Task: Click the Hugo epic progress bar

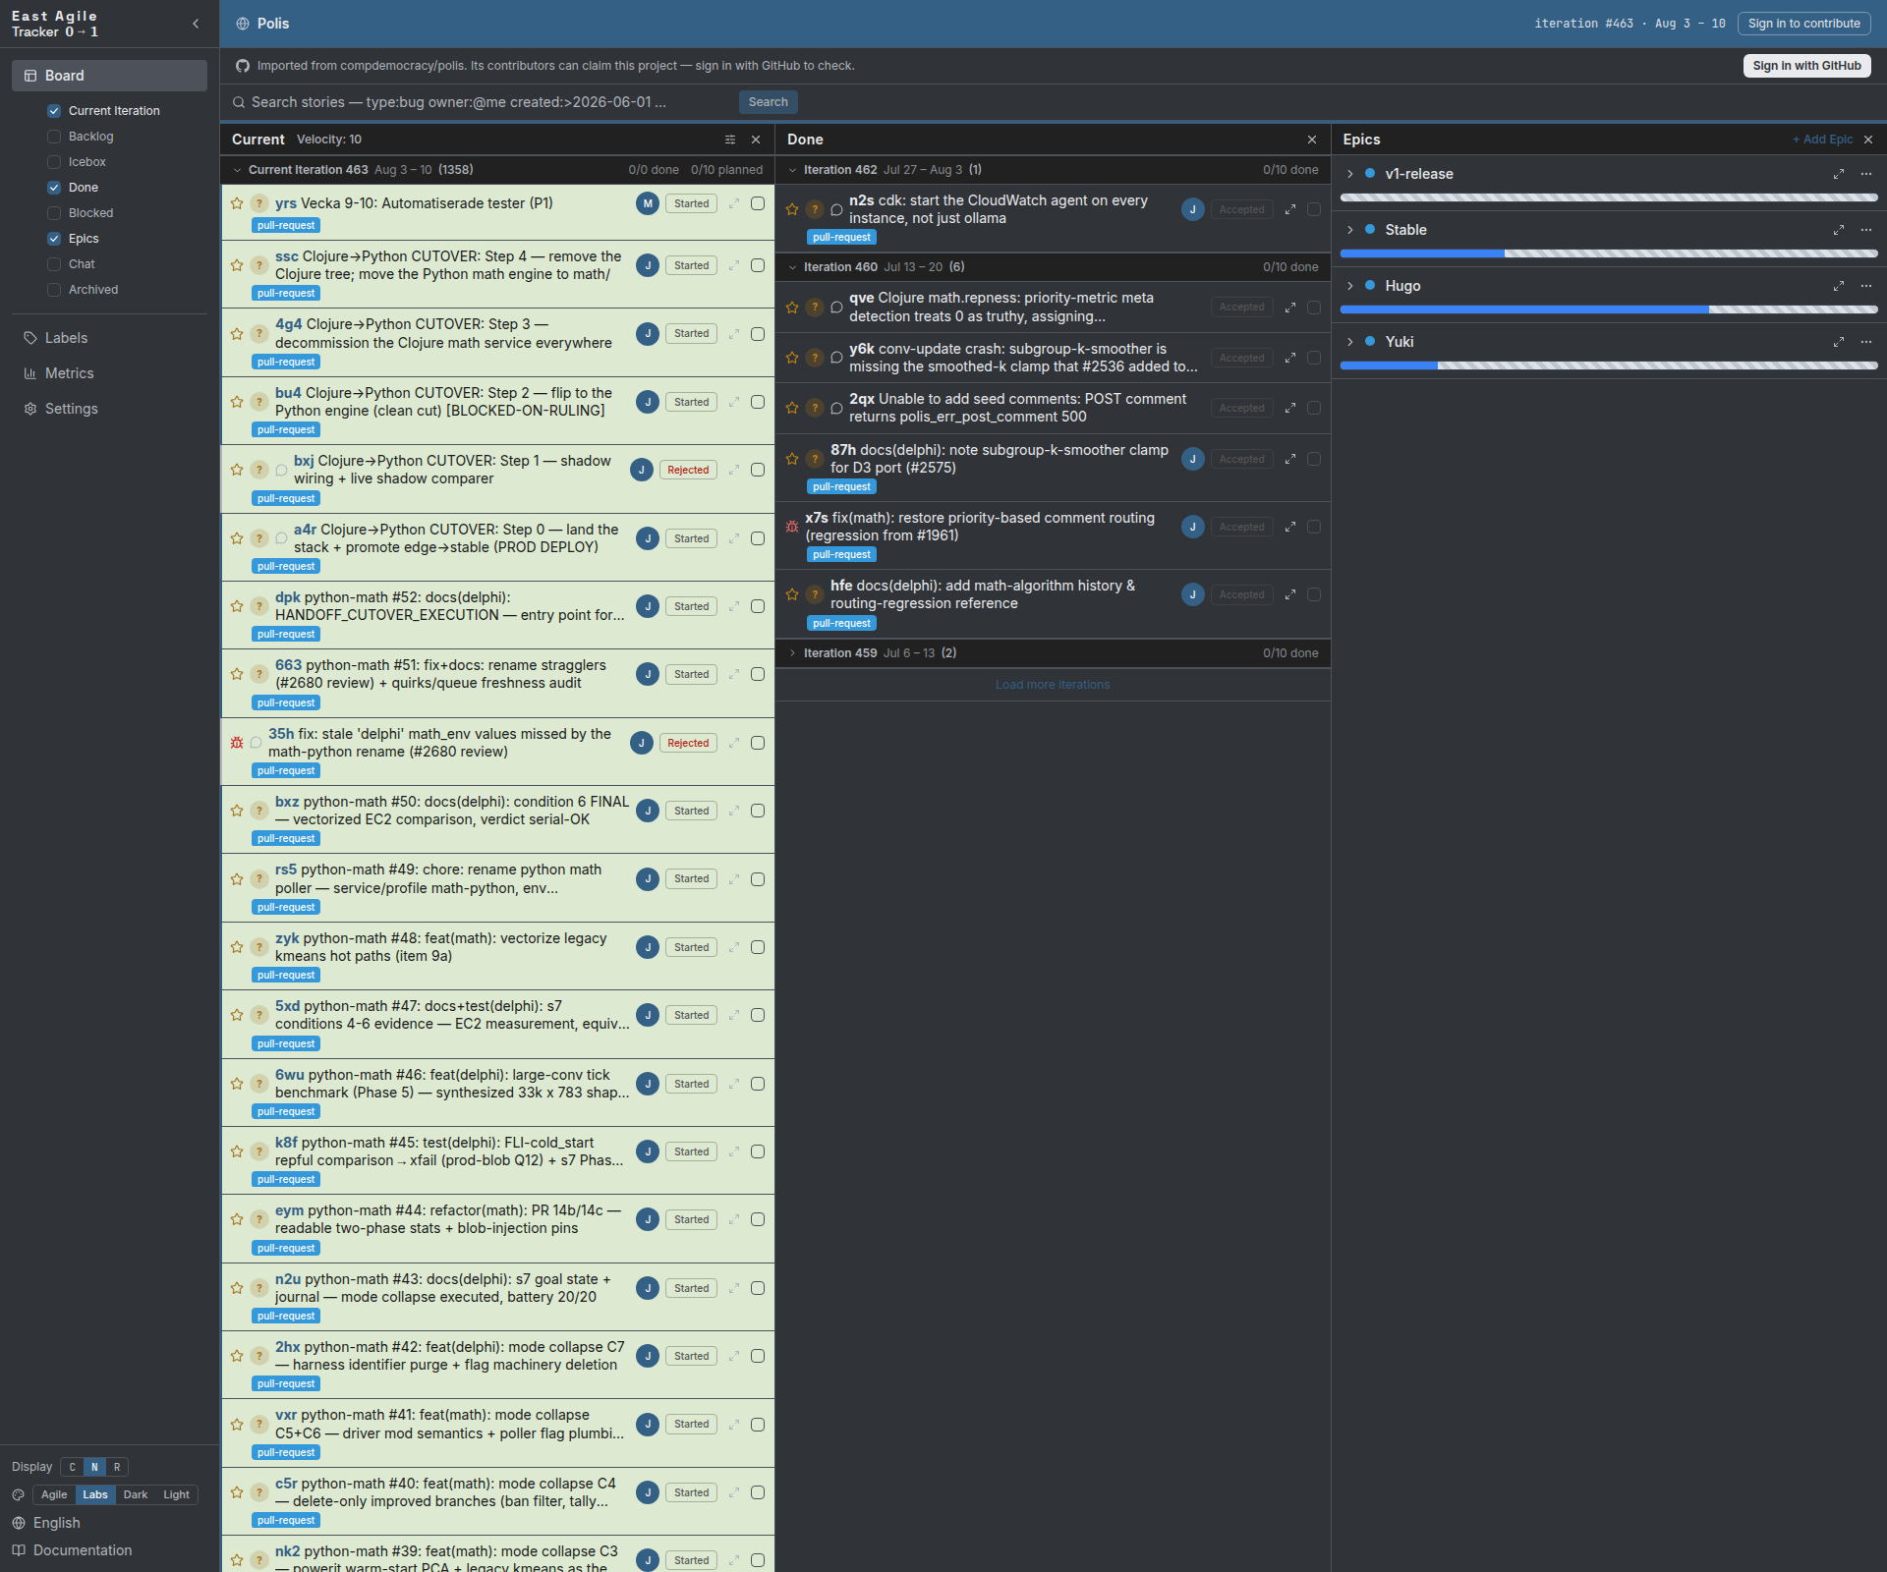Action: [x=1609, y=309]
